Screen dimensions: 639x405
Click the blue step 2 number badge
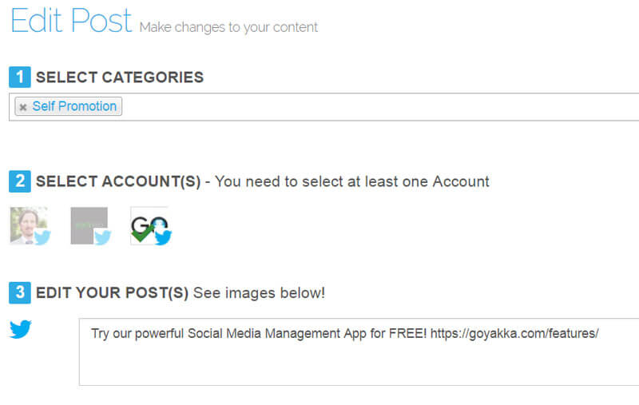pos(19,181)
